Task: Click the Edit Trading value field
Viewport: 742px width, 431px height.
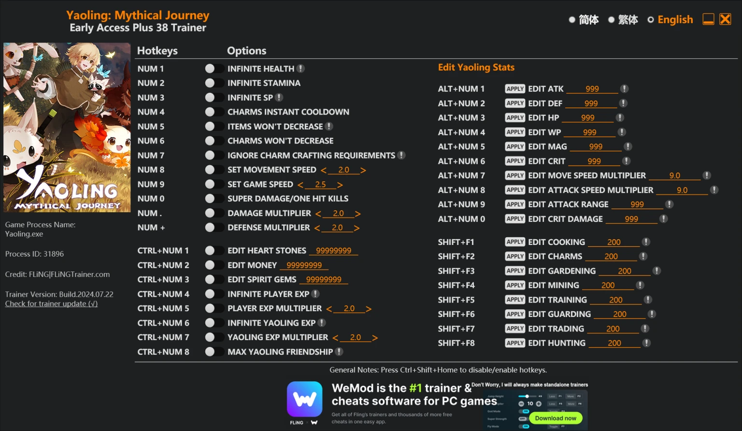Action: tap(613, 329)
